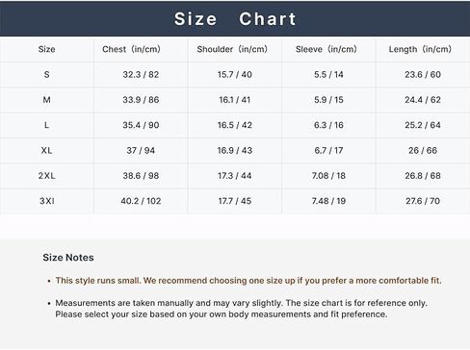Select the 2XL size row label
The image size is (470, 350).
(x=46, y=176)
